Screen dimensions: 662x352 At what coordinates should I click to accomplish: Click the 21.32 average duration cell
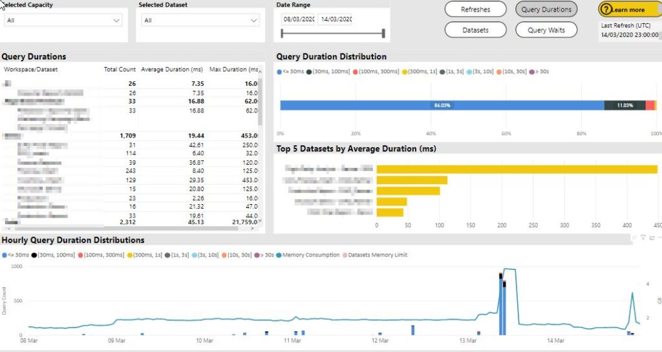click(197, 207)
